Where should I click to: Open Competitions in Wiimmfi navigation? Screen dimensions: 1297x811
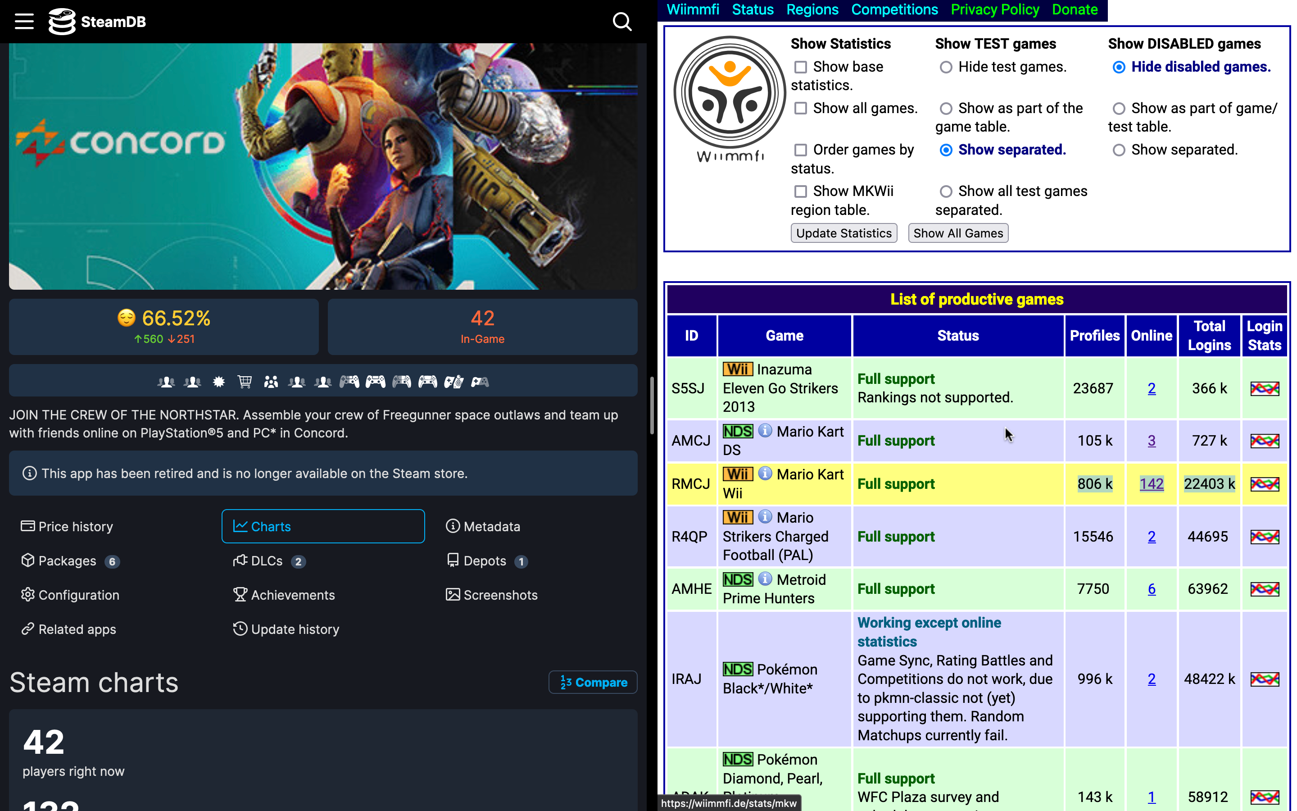click(894, 9)
